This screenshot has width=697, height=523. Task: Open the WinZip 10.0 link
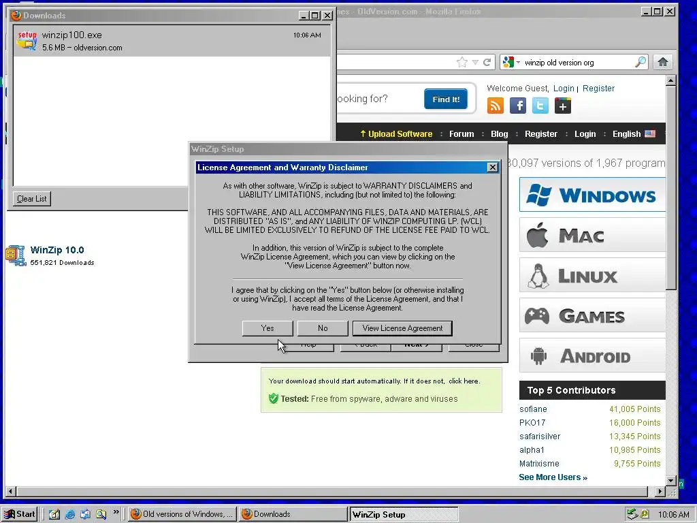click(x=57, y=250)
